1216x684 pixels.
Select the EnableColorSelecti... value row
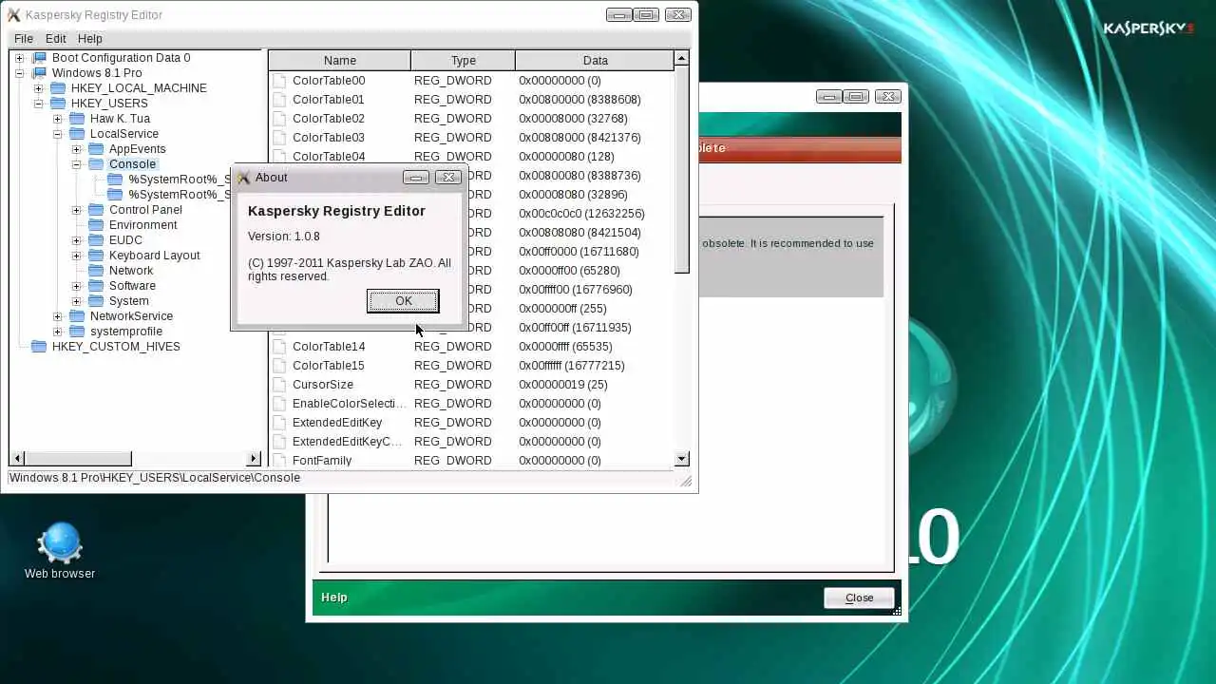tap(471, 404)
